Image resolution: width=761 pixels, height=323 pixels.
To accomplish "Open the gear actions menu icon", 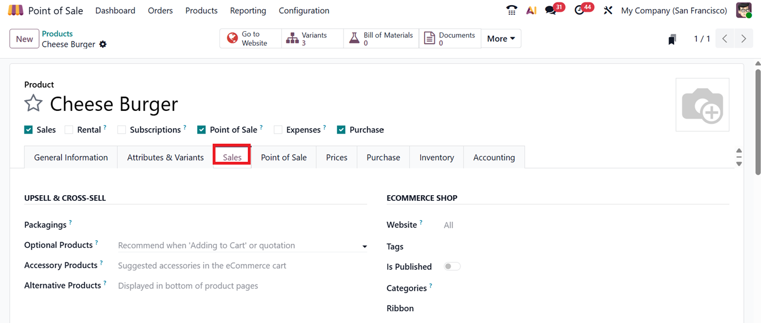I will point(103,44).
